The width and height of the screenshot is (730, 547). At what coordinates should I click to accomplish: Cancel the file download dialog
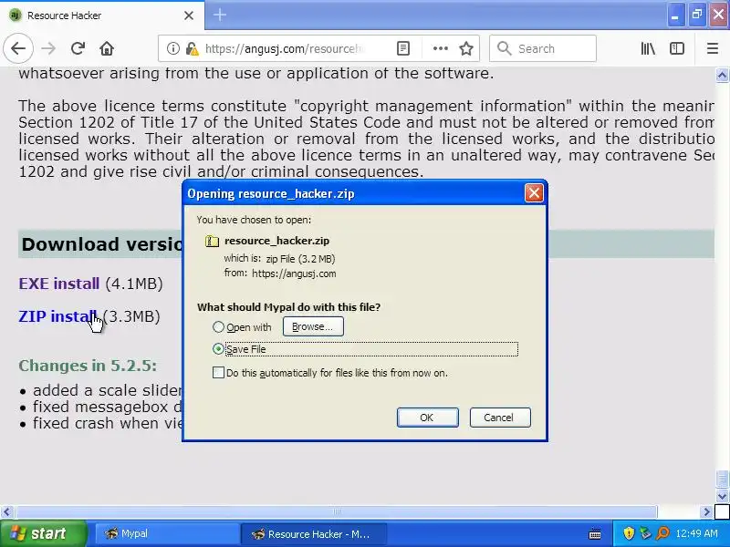(500, 418)
